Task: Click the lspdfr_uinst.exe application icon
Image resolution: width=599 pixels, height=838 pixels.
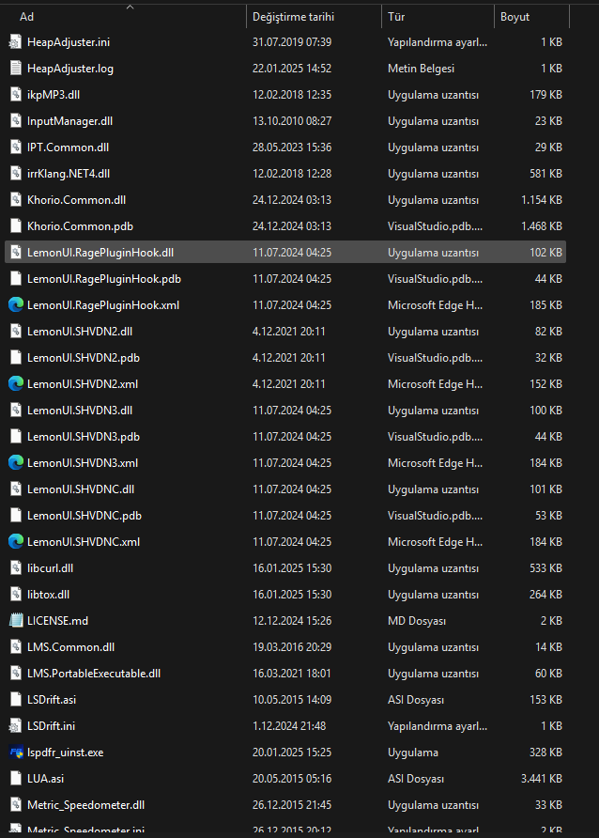Action: (x=16, y=753)
